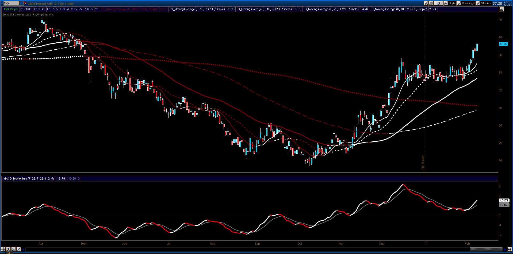
Task: Click the small chart icon above price axis
Action: [501, 9]
